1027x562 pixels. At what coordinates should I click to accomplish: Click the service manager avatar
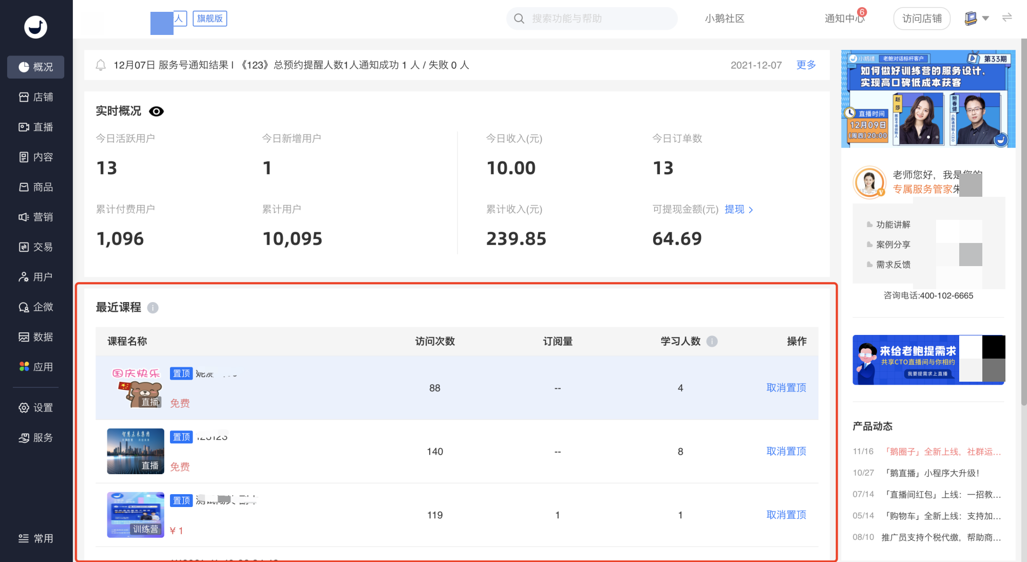point(869,182)
